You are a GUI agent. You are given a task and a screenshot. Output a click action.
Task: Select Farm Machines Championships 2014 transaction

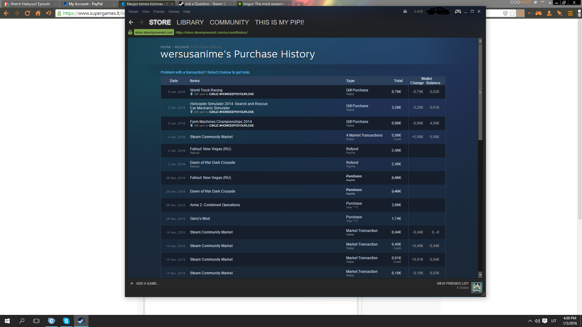click(303, 123)
